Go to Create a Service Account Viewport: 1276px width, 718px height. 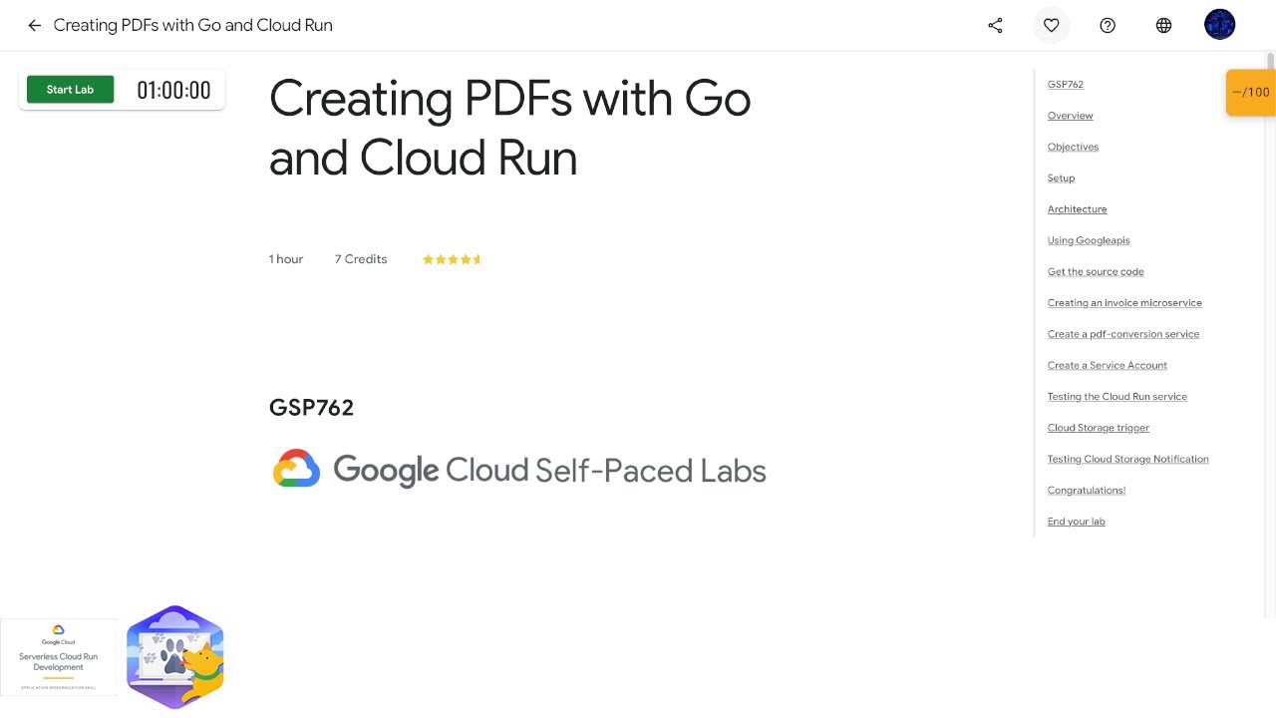tap(1107, 365)
